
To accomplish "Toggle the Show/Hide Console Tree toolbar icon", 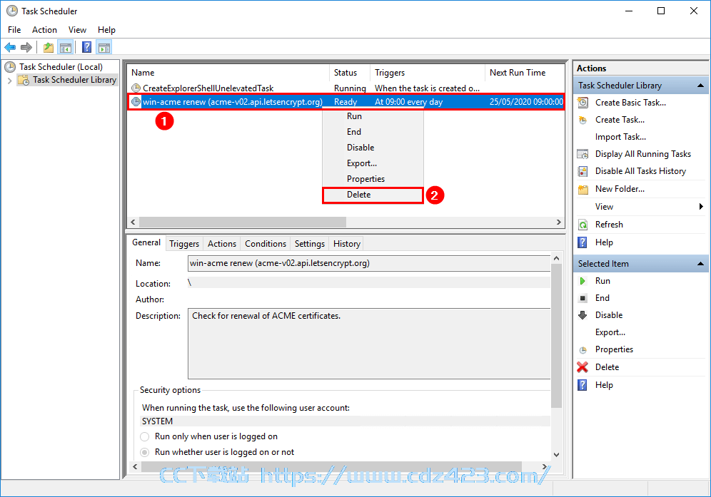I will click(x=65, y=47).
